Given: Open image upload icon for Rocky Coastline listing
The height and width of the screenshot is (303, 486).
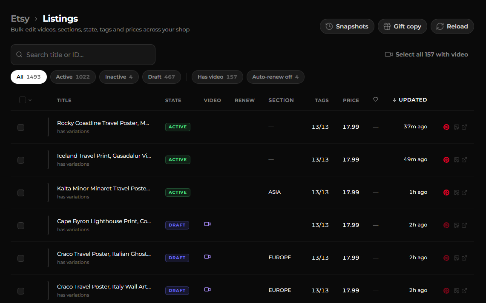Looking at the screenshot, I should pos(457,127).
